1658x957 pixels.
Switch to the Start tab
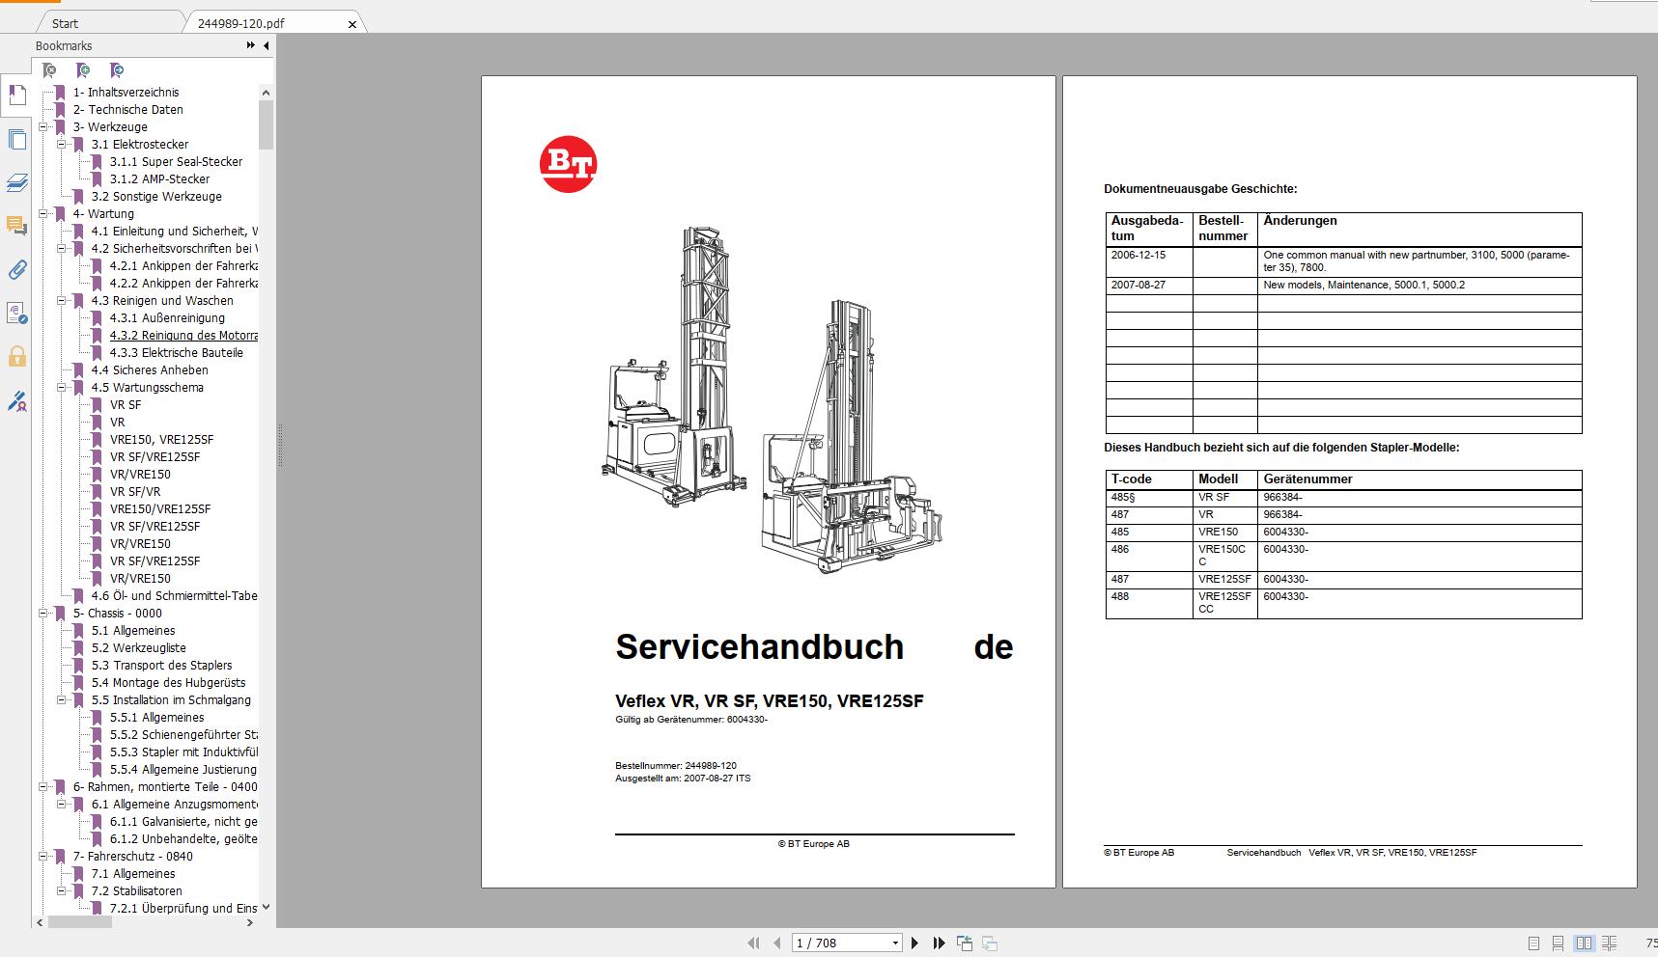[63, 21]
